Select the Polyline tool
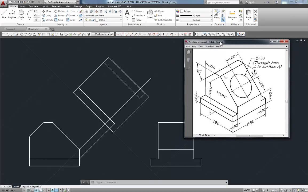This screenshot has width=308, height=192. 12,14
